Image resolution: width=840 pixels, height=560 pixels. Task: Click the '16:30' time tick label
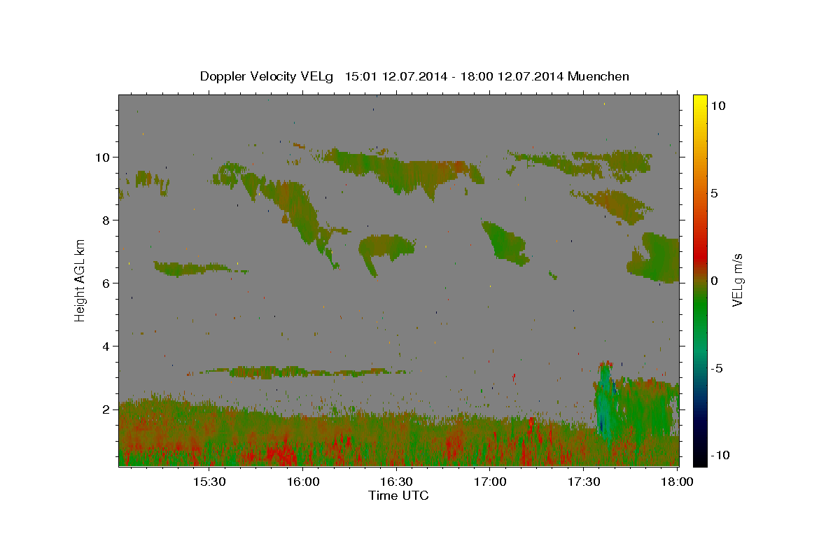pos(396,482)
